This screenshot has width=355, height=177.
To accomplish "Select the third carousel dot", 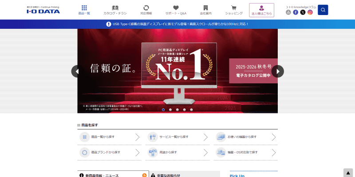I will tap(177, 110).
